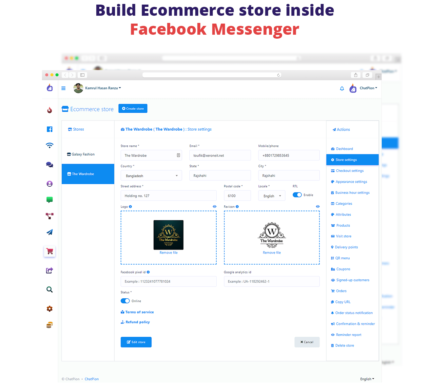Click the browser forward arrow
This screenshot has width=426, height=392.
coord(72,75)
